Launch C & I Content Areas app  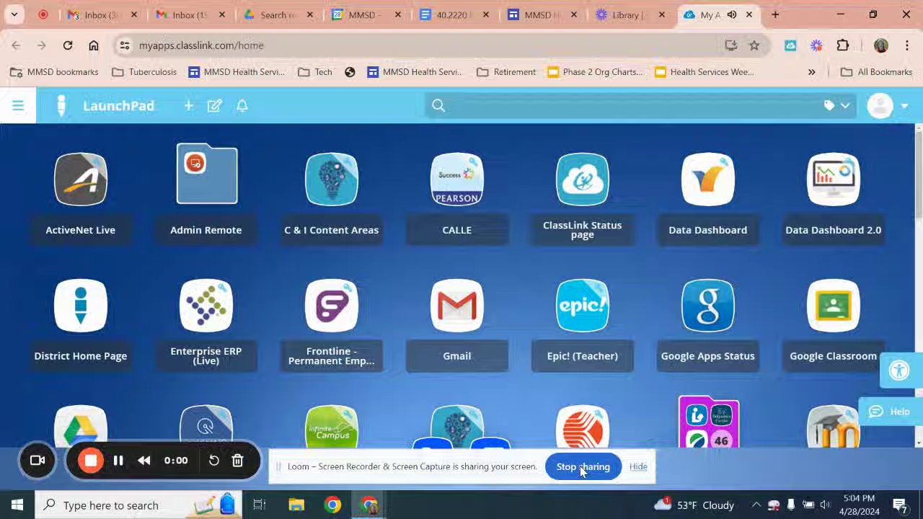pyautogui.click(x=331, y=179)
